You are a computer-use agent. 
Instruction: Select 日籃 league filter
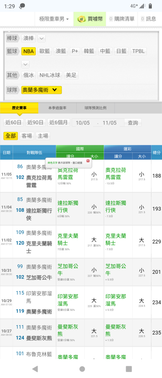[x=121, y=51]
